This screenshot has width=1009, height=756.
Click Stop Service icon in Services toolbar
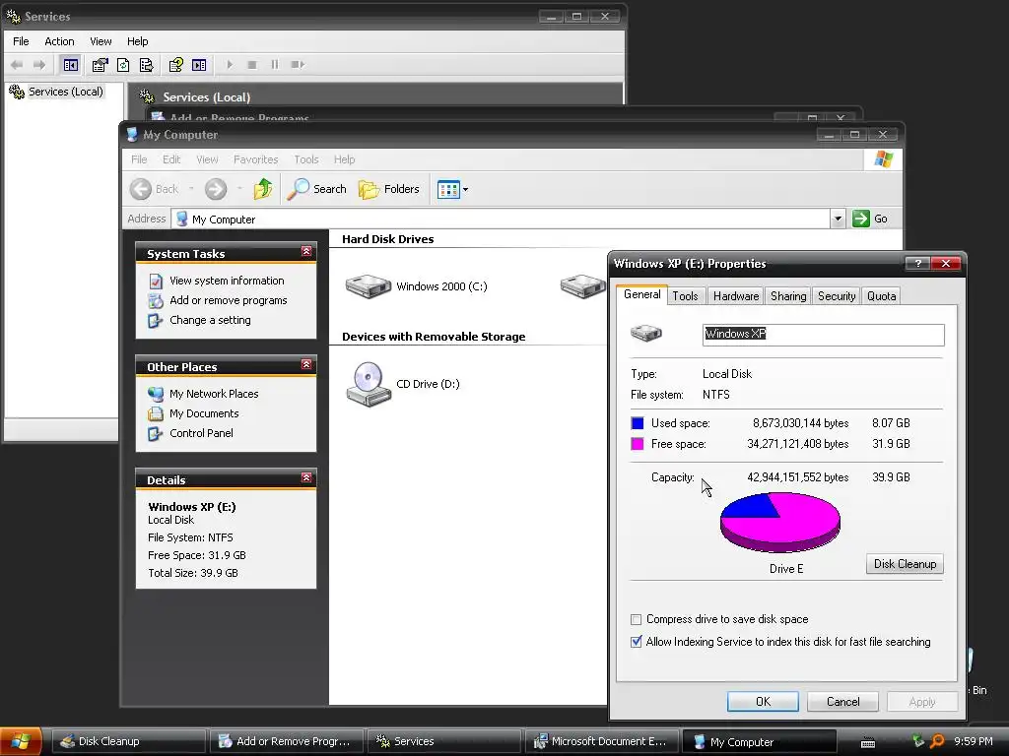[x=252, y=64]
